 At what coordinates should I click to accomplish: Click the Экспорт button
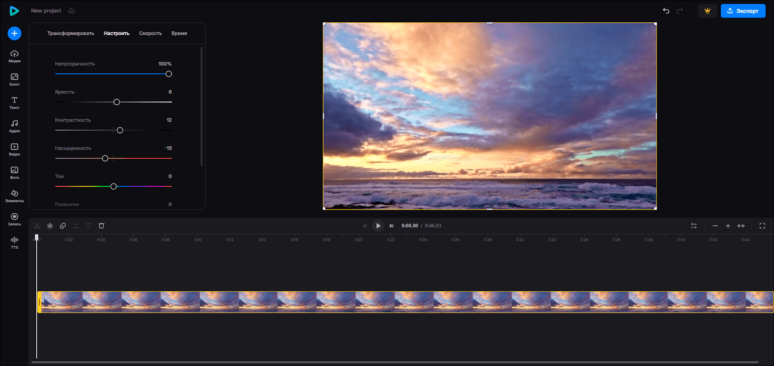coord(743,11)
